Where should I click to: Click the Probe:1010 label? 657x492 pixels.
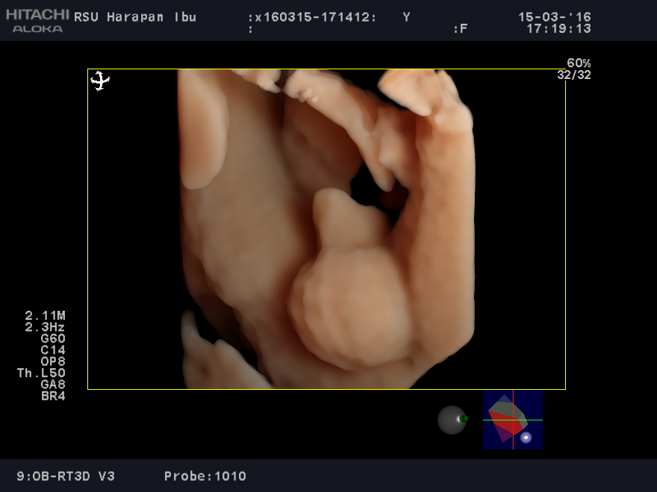pos(205,476)
